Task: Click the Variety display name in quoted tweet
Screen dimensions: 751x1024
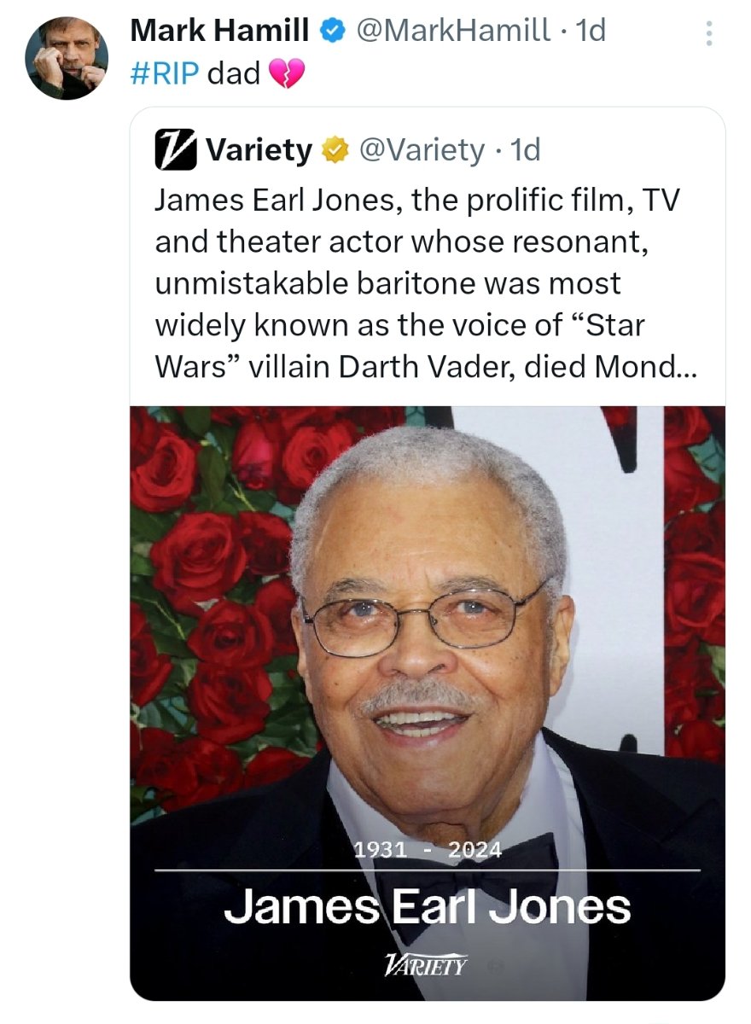Action: click(259, 151)
